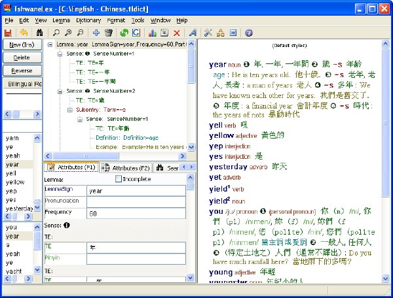Switch to Attributes (F1) tab
This screenshot has height=298, width=393.
point(71,167)
